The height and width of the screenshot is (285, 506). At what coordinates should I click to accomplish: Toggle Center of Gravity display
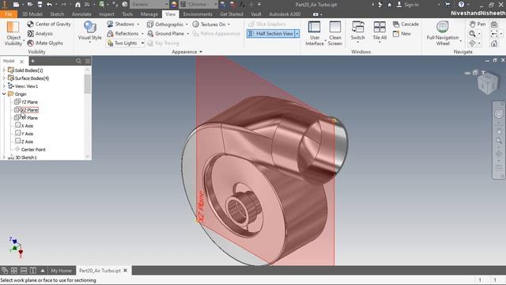coord(49,24)
